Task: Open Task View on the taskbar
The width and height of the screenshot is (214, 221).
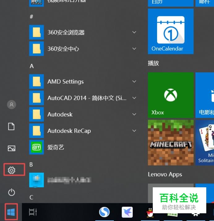Action: pos(33,212)
